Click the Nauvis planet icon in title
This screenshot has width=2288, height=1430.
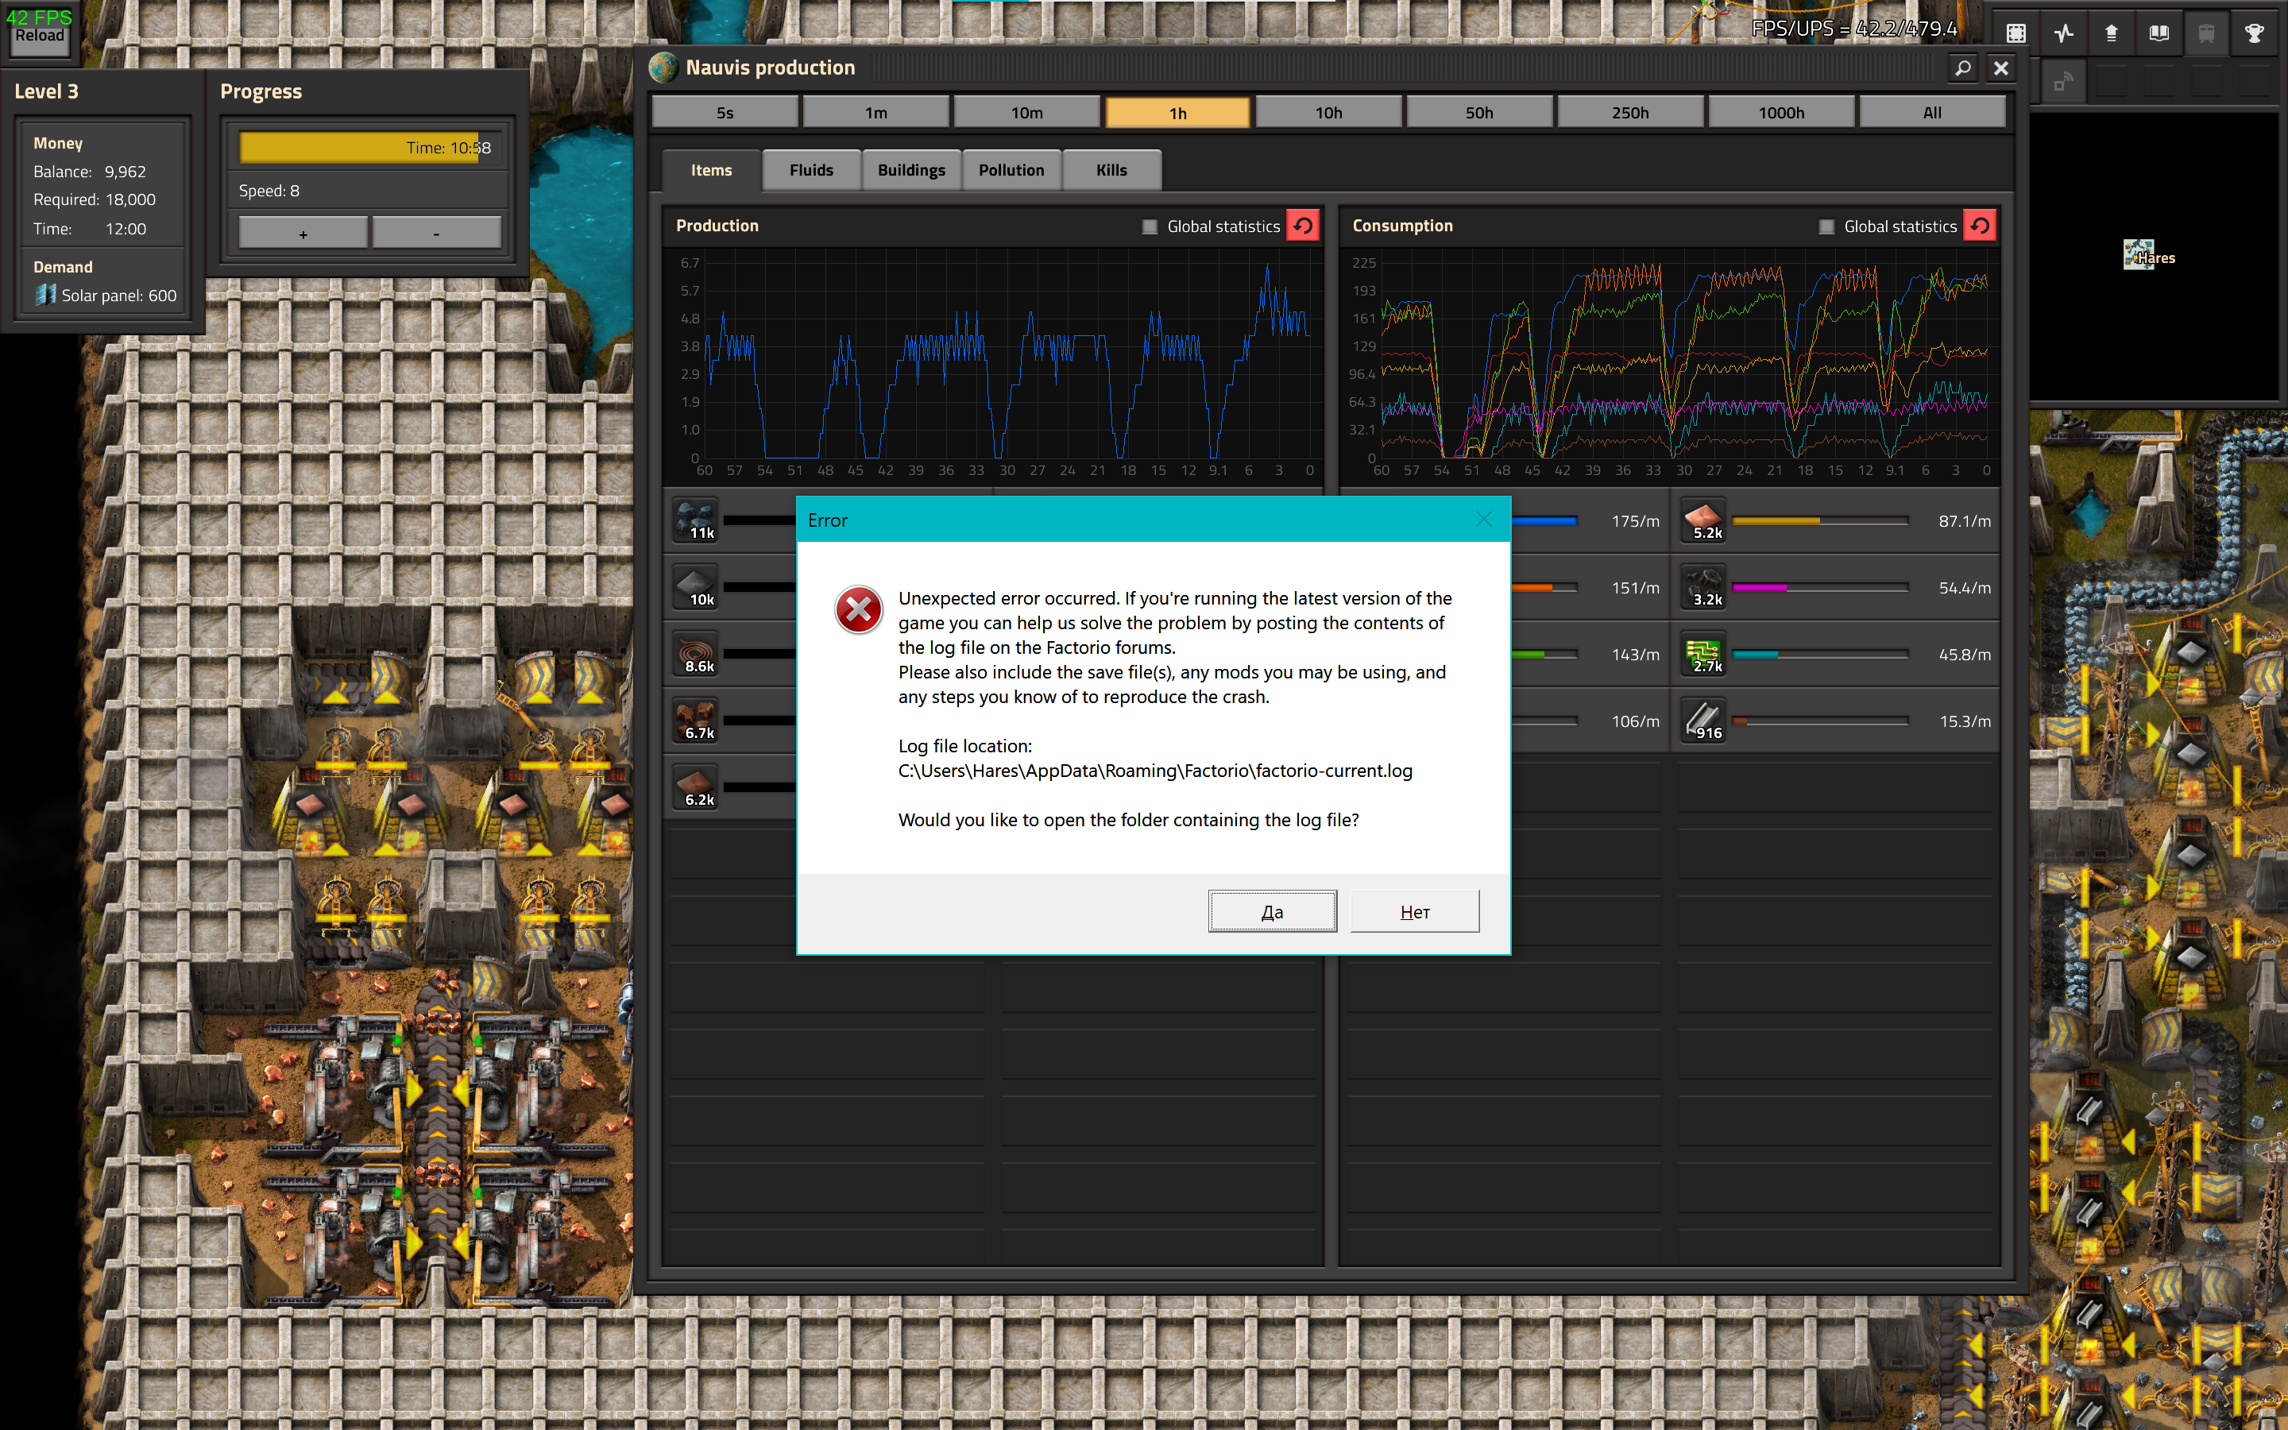[663, 68]
